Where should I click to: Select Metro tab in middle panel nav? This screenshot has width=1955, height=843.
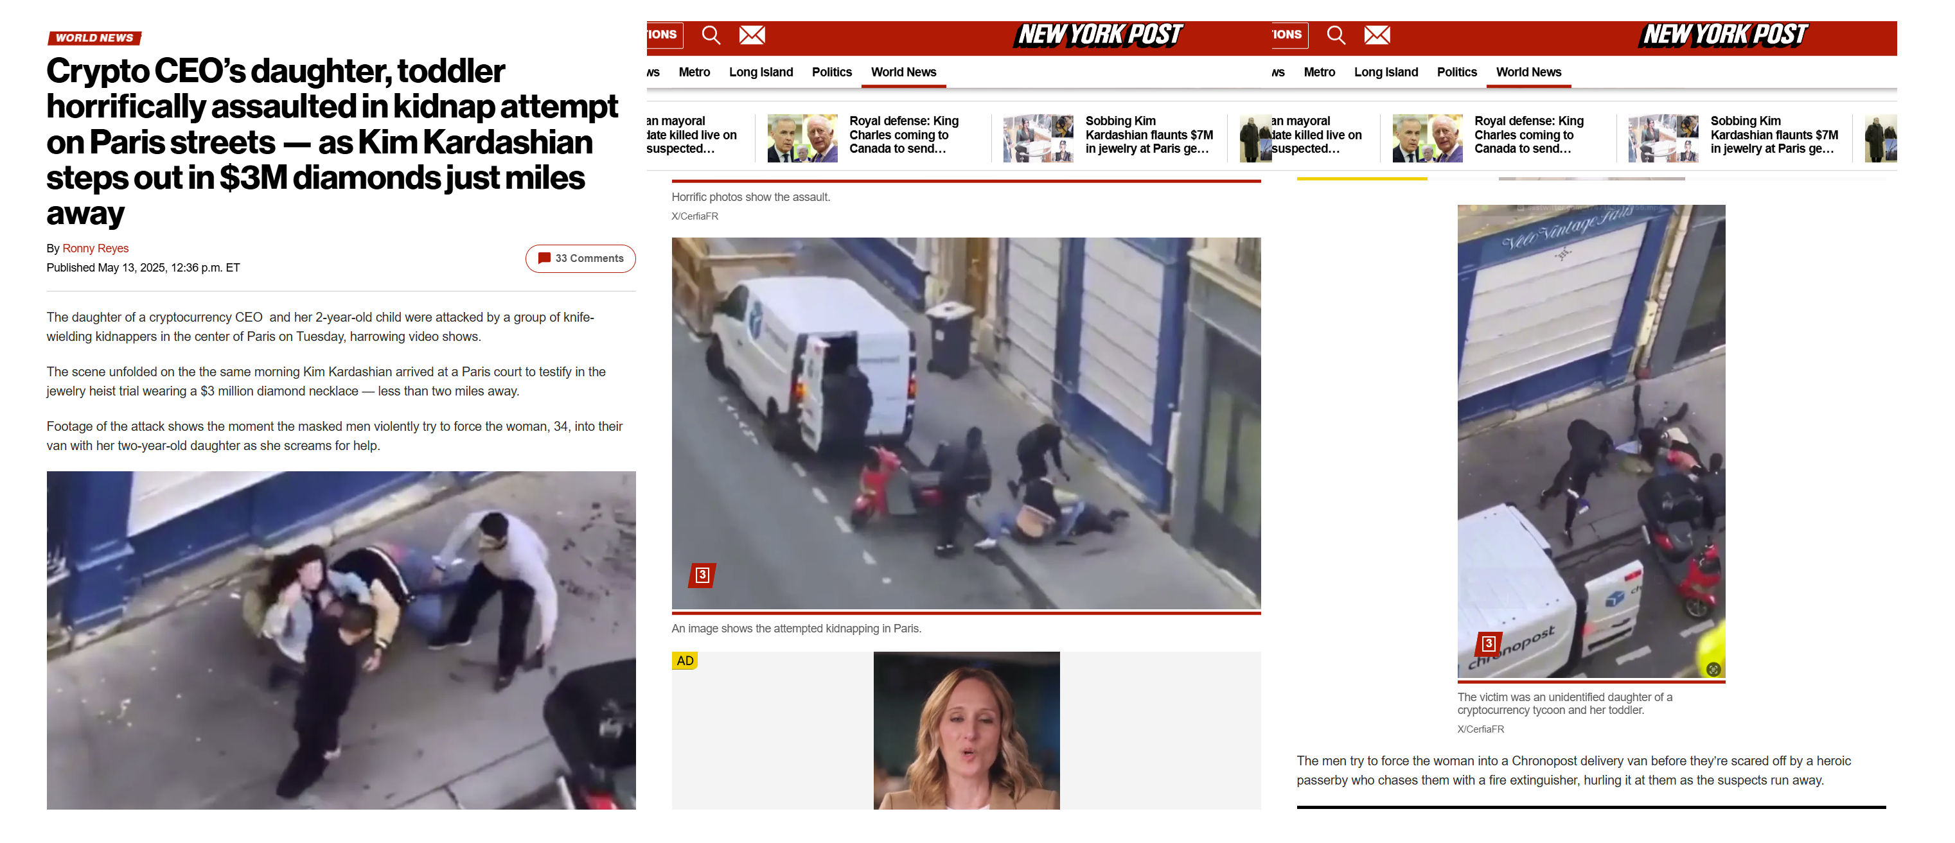tap(694, 72)
